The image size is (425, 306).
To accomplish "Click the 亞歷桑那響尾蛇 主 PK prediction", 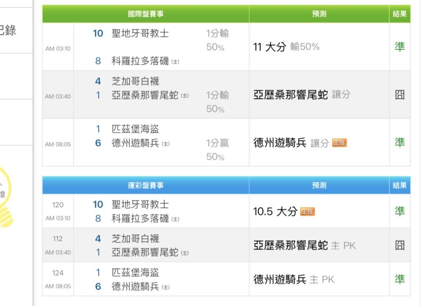I will click(304, 246).
